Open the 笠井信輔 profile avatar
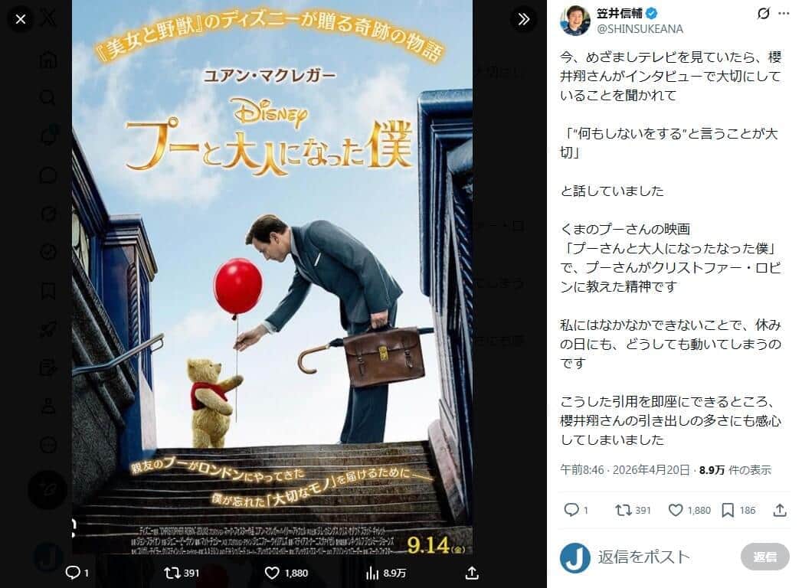Screen dimensions: 802x588 tap(575, 21)
